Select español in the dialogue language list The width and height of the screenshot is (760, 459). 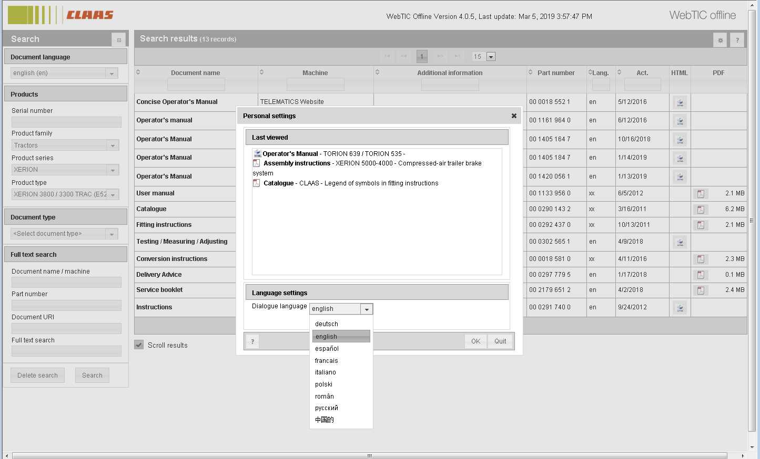click(327, 349)
